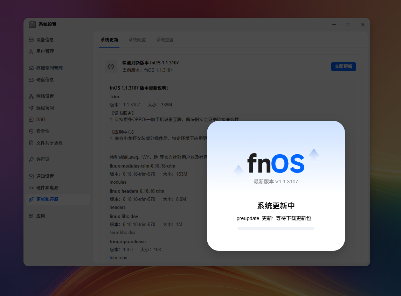Click trim-repo-release package name

[x=127, y=242]
